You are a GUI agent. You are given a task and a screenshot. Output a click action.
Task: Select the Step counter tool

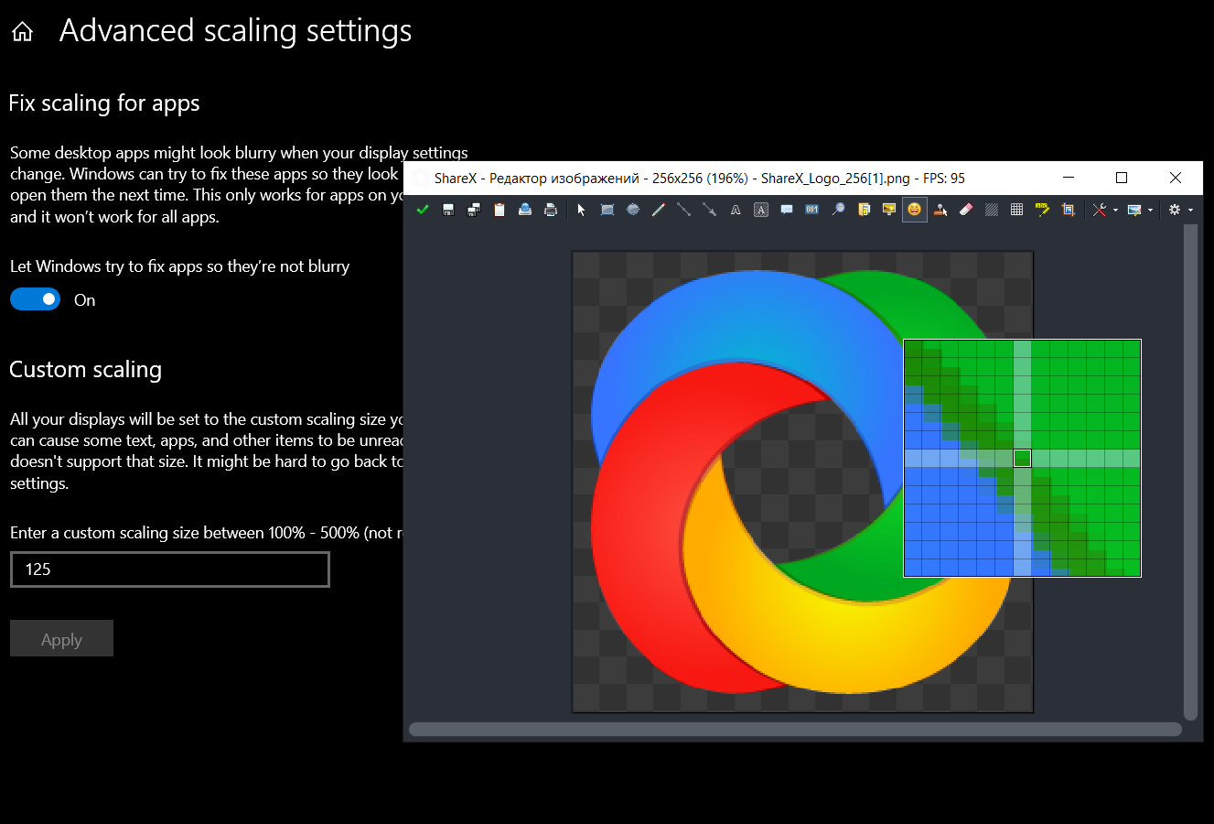(811, 210)
